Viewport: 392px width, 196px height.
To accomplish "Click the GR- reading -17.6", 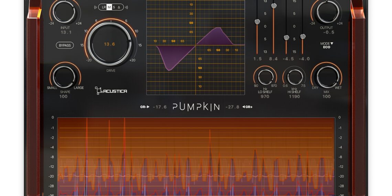I will click(x=160, y=107).
